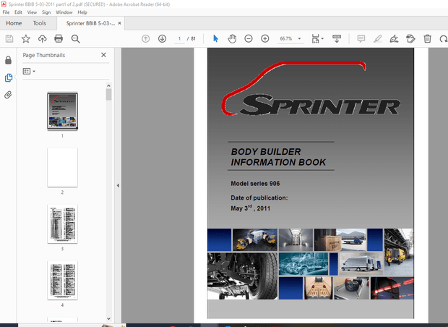Image resolution: width=448 pixels, height=327 pixels.
Task: Open the Edit menu
Action: point(18,12)
